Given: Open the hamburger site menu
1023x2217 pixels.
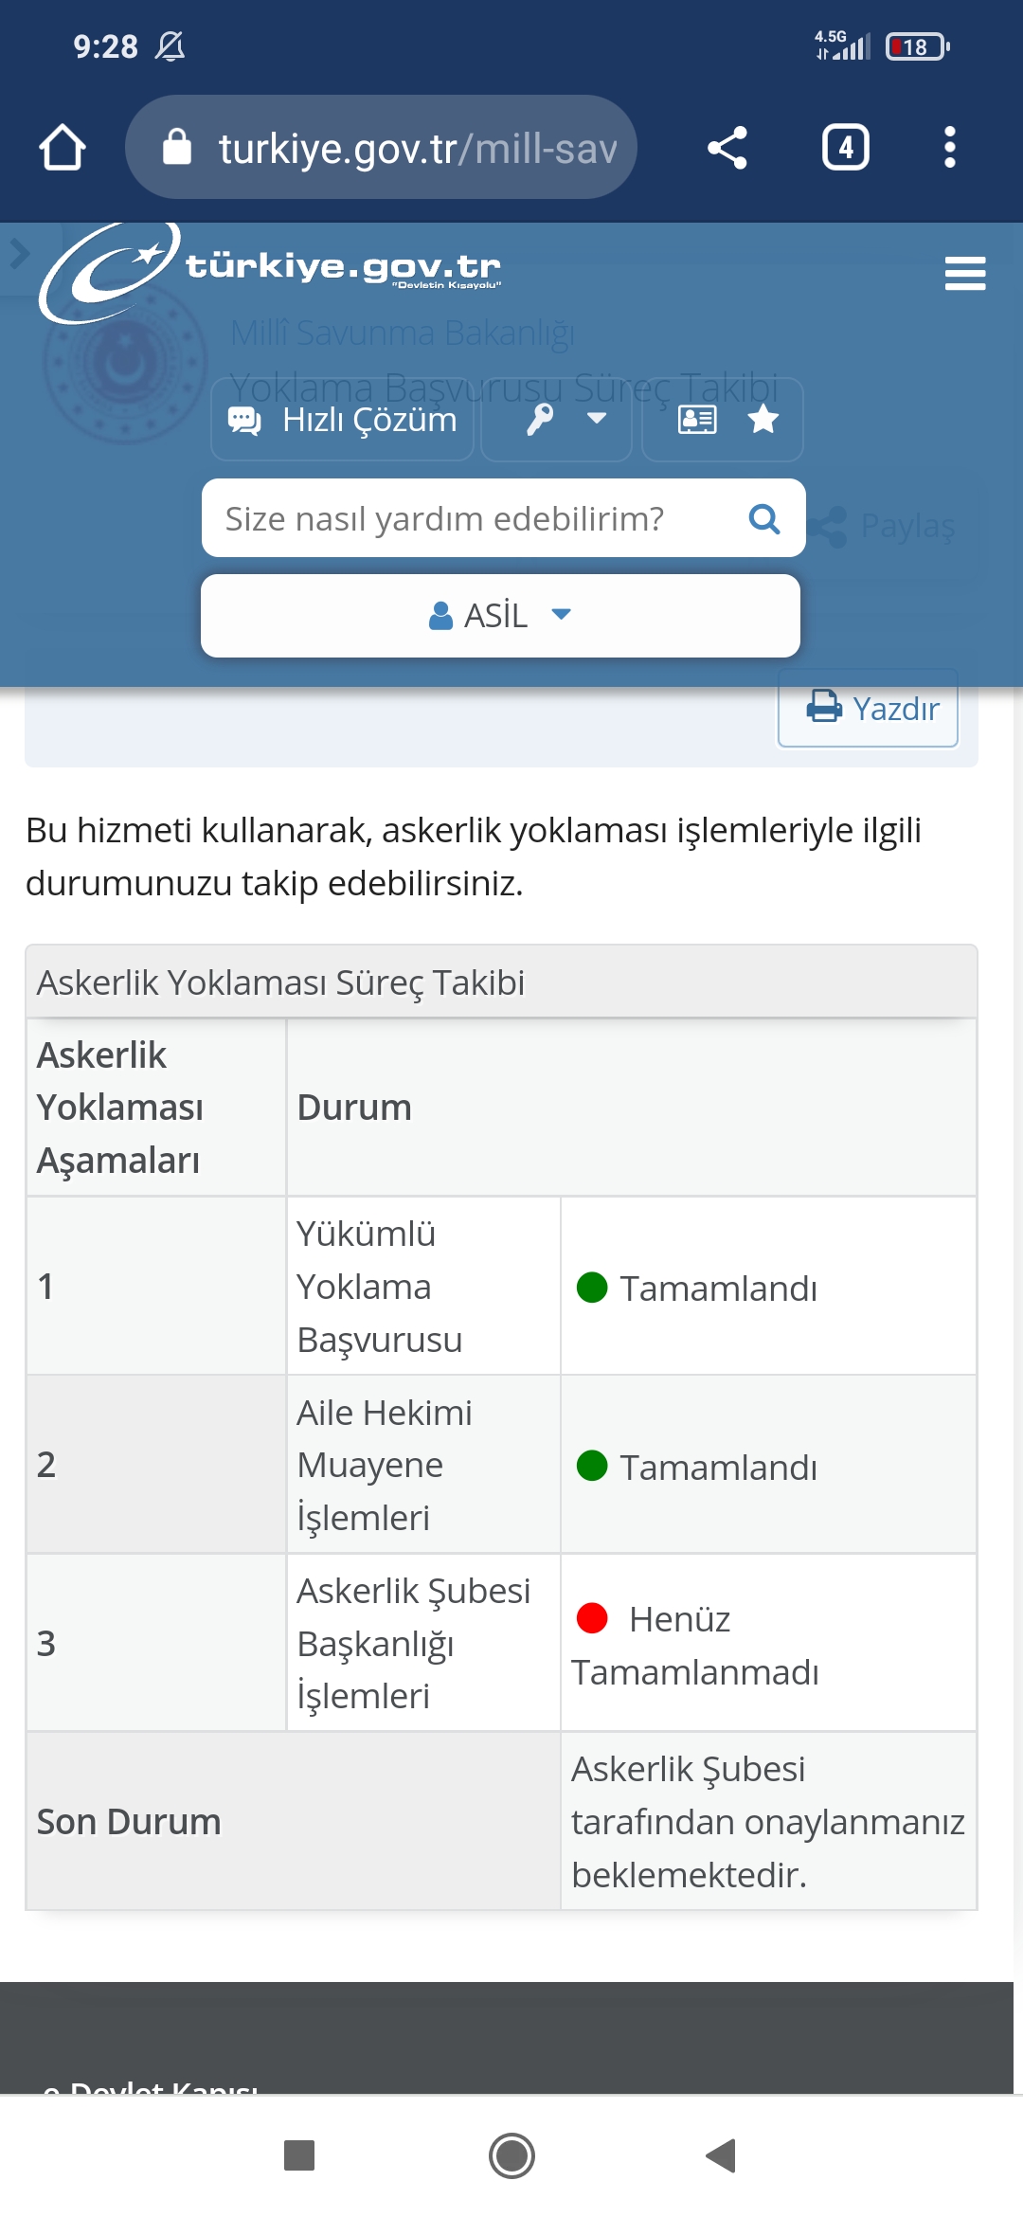Looking at the screenshot, I should [x=965, y=274].
